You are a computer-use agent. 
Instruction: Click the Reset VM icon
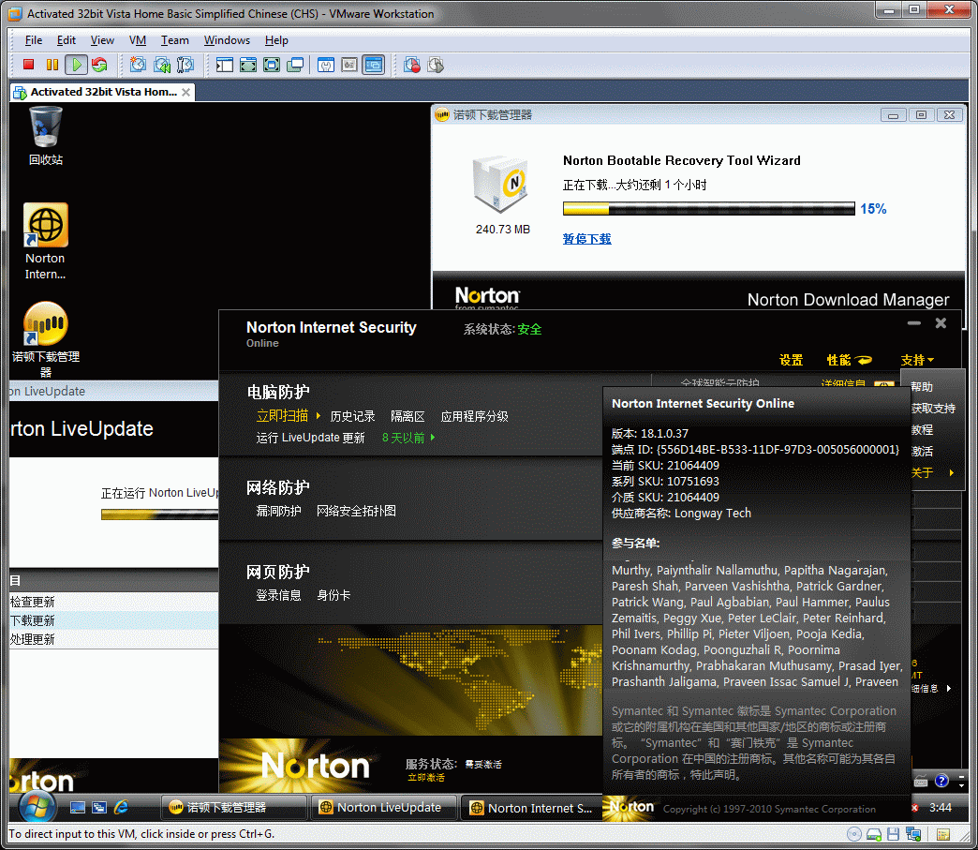click(98, 65)
